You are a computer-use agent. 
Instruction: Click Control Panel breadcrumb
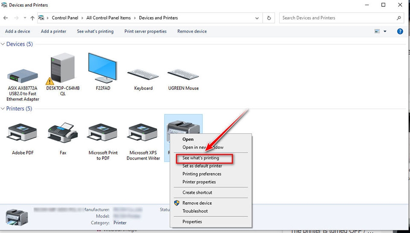(65, 18)
